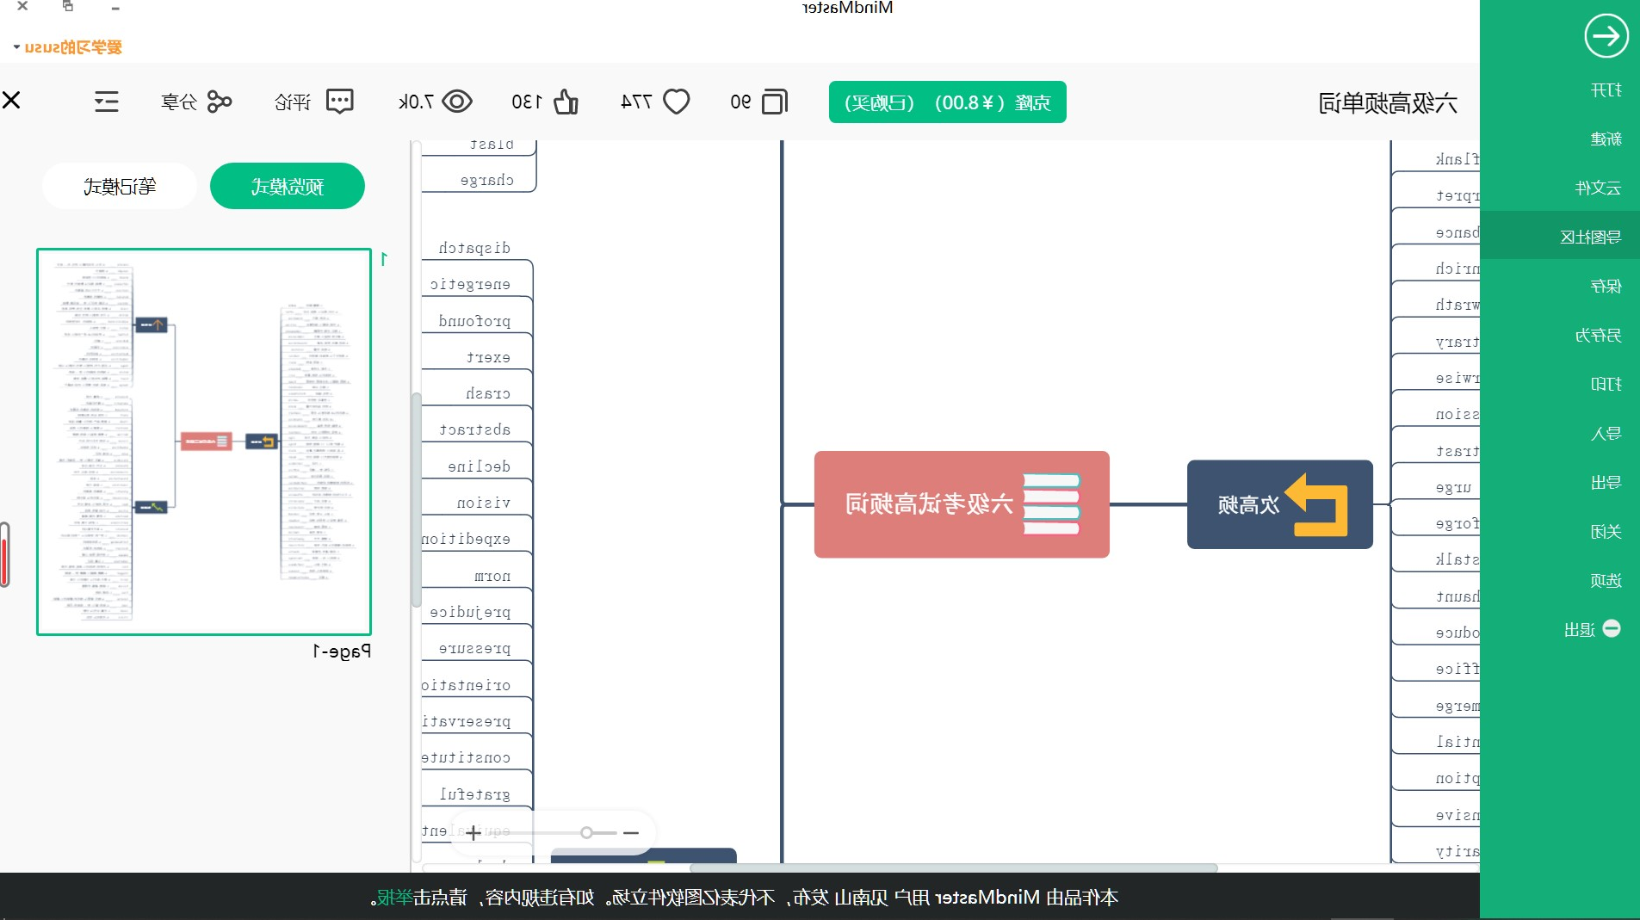
Task: Click the Page-1 label
Action: click(x=342, y=651)
